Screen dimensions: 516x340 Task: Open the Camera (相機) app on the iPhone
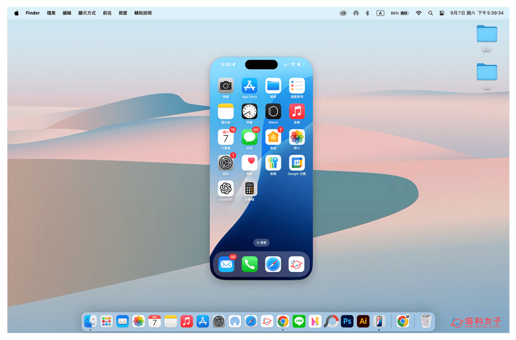pos(225,85)
